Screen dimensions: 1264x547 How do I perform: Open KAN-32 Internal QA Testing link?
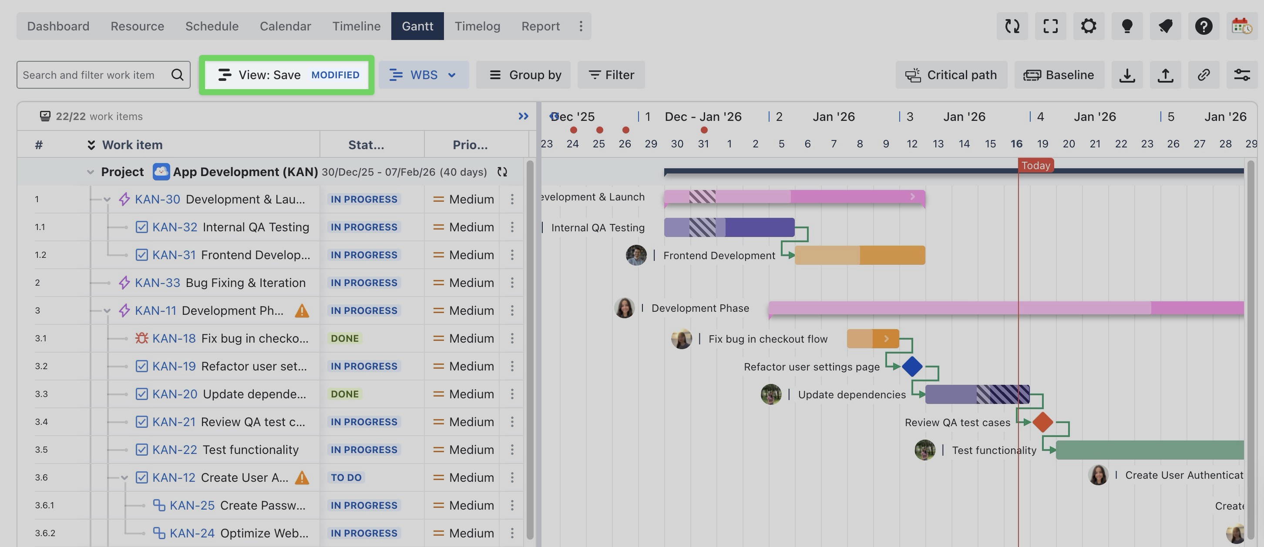(x=174, y=227)
